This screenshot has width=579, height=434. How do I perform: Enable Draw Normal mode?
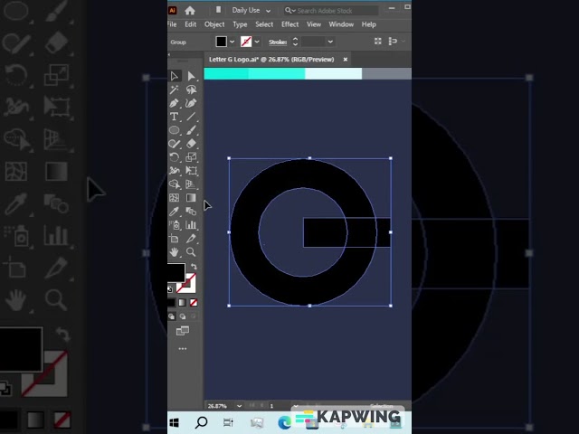[172, 316]
